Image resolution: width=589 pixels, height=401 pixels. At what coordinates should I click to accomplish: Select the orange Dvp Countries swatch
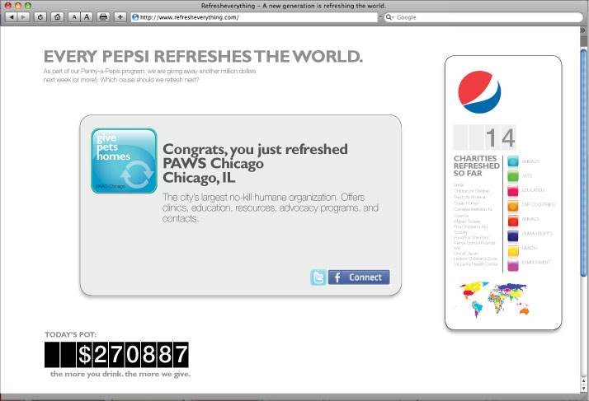[513, 205]
